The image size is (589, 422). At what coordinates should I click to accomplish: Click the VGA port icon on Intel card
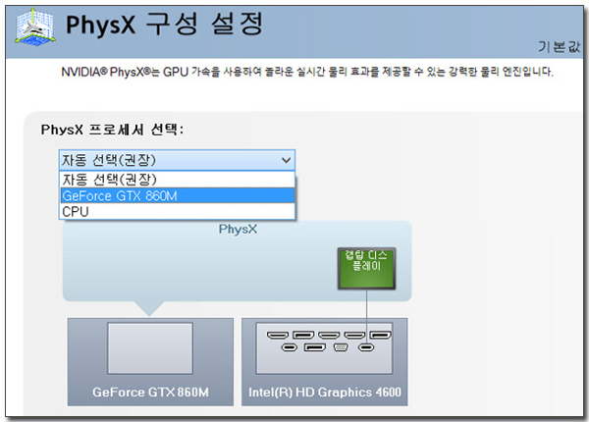pos(341,347)
